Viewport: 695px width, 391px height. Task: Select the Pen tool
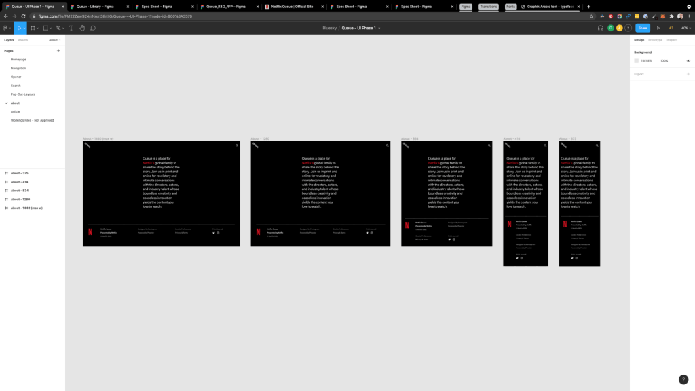pos(59,28)
